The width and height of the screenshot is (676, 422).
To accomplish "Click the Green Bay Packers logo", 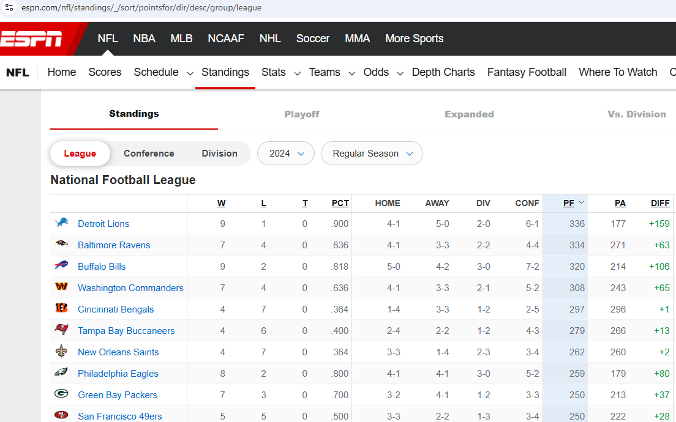I will coord(61,394).
